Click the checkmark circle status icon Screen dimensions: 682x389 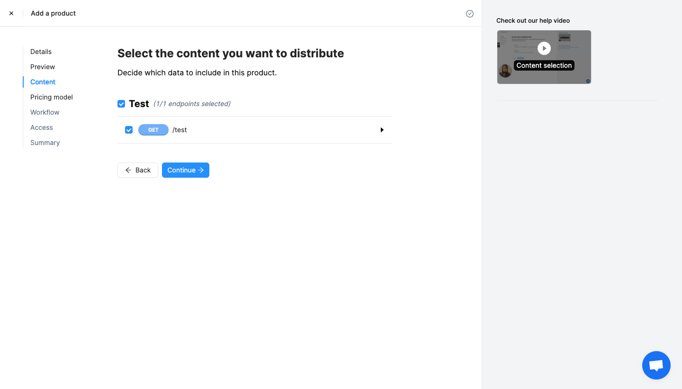pos(470,14)
